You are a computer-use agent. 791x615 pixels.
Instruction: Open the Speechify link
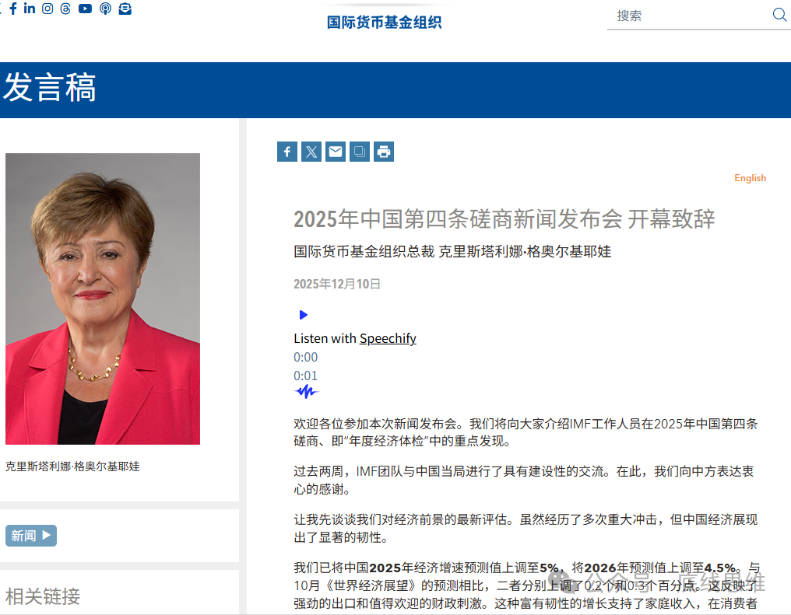click(x=388, y=338)
